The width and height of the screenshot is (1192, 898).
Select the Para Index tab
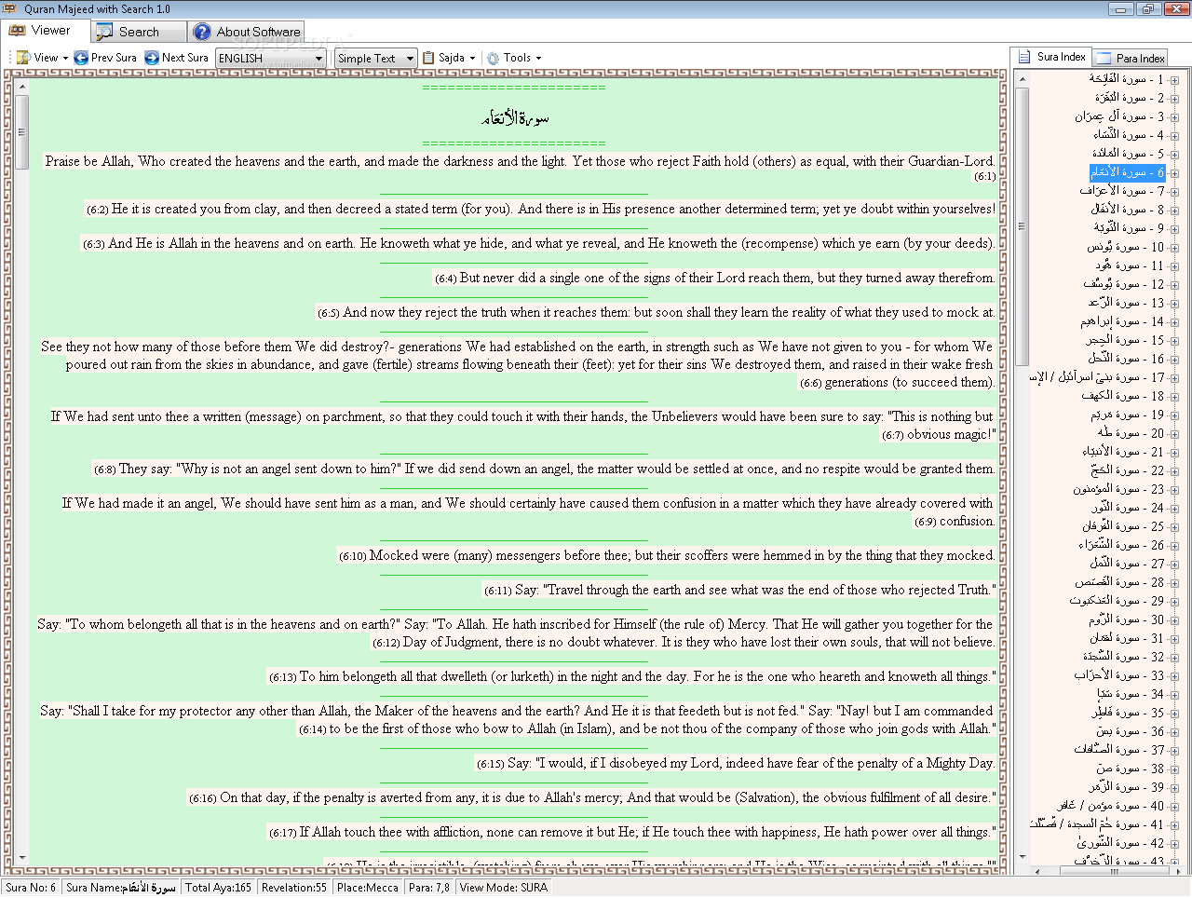pyautogui.click(x=1131, y=58)
